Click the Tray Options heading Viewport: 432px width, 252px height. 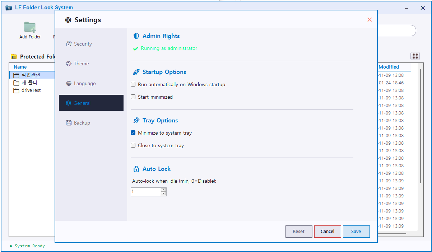[x=160, y=120]
